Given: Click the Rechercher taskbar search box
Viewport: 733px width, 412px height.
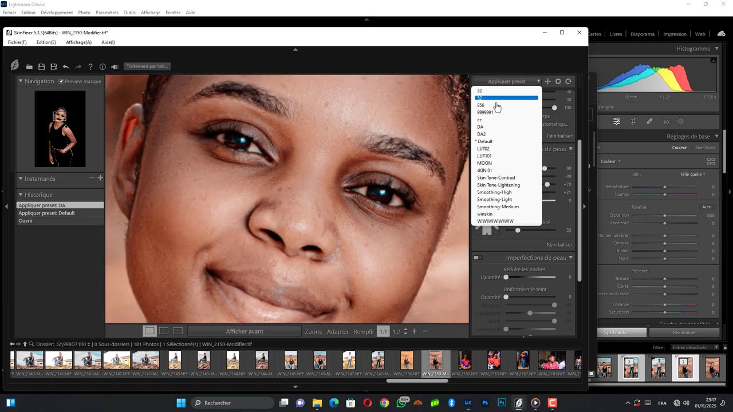Looking at the screenshot, I should click(232, 403).
